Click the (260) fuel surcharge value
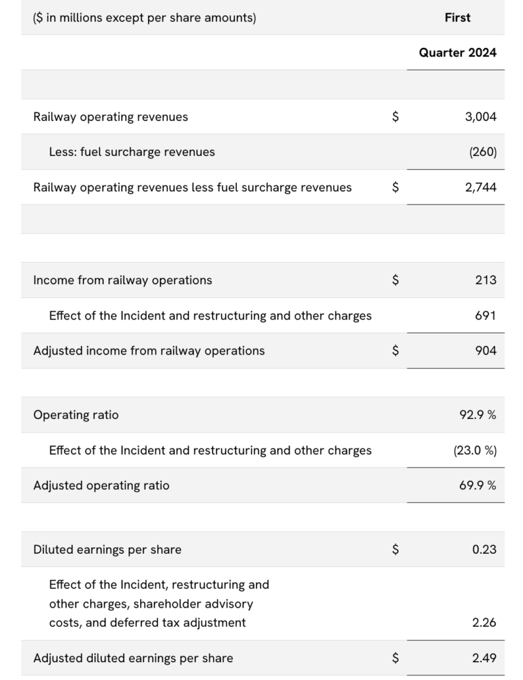Screen dimensions: 523x680 tap(483, 152)
